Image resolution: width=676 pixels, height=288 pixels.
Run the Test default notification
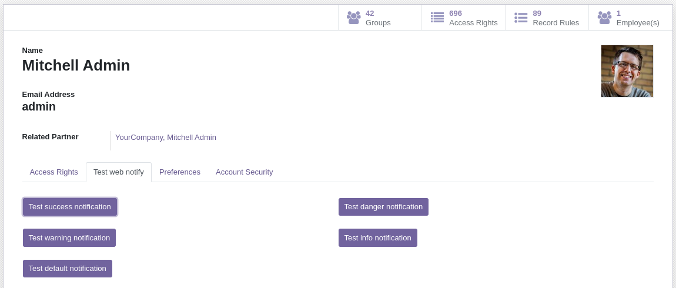[68, 269]
